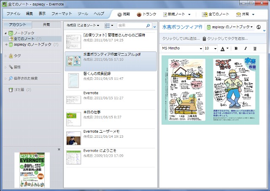
Task: Click the search magnifier icon
Action: [x=148, y=25]
